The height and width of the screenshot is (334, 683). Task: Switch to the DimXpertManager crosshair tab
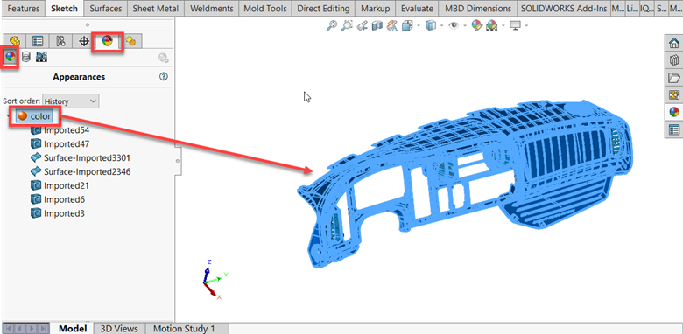click(x=84, y=41)
